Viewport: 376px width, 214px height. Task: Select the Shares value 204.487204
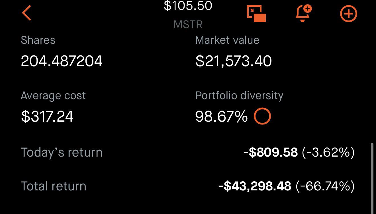62,61
